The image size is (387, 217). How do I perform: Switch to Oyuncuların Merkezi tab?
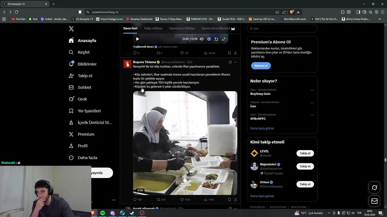218,28
